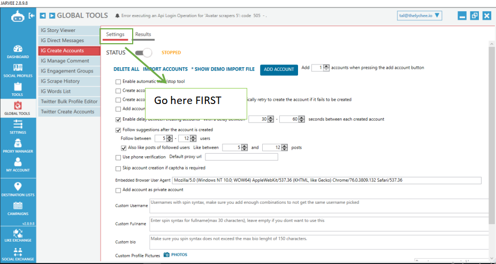Click the PHOTOS link for profile pictures

coord(179,255)
